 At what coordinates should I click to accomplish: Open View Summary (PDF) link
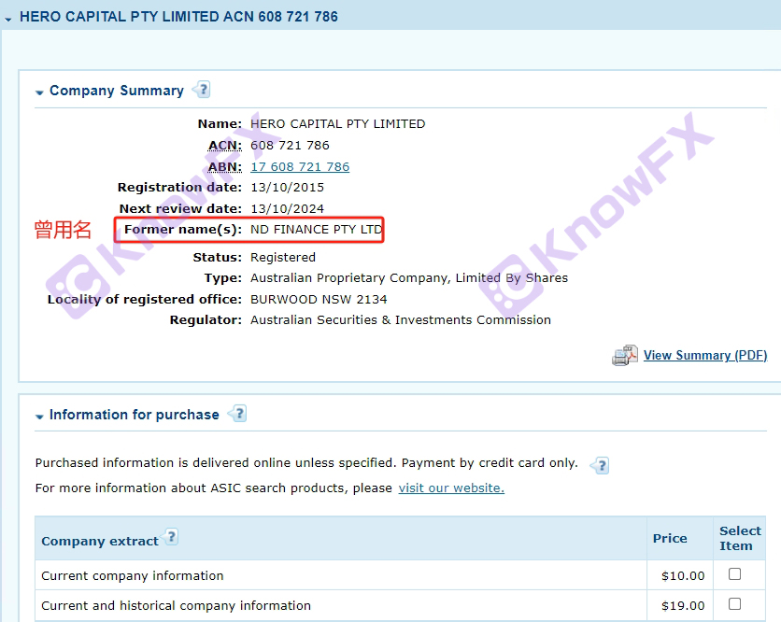705,355
